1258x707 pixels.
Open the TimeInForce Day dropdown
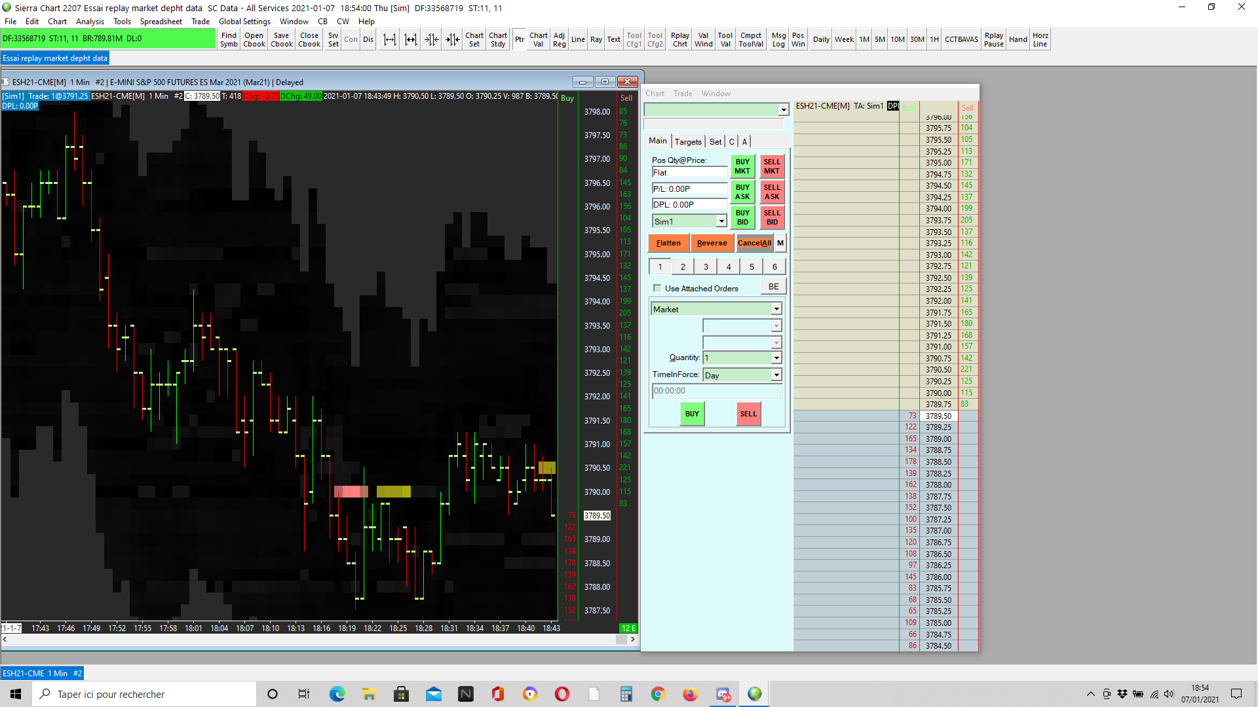click(x=776, y=375)
